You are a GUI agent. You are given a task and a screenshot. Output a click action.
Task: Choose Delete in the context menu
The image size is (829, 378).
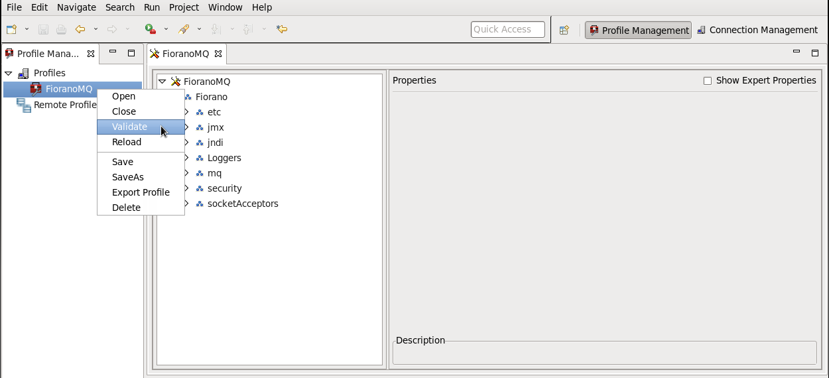click(x=141, y=208)
